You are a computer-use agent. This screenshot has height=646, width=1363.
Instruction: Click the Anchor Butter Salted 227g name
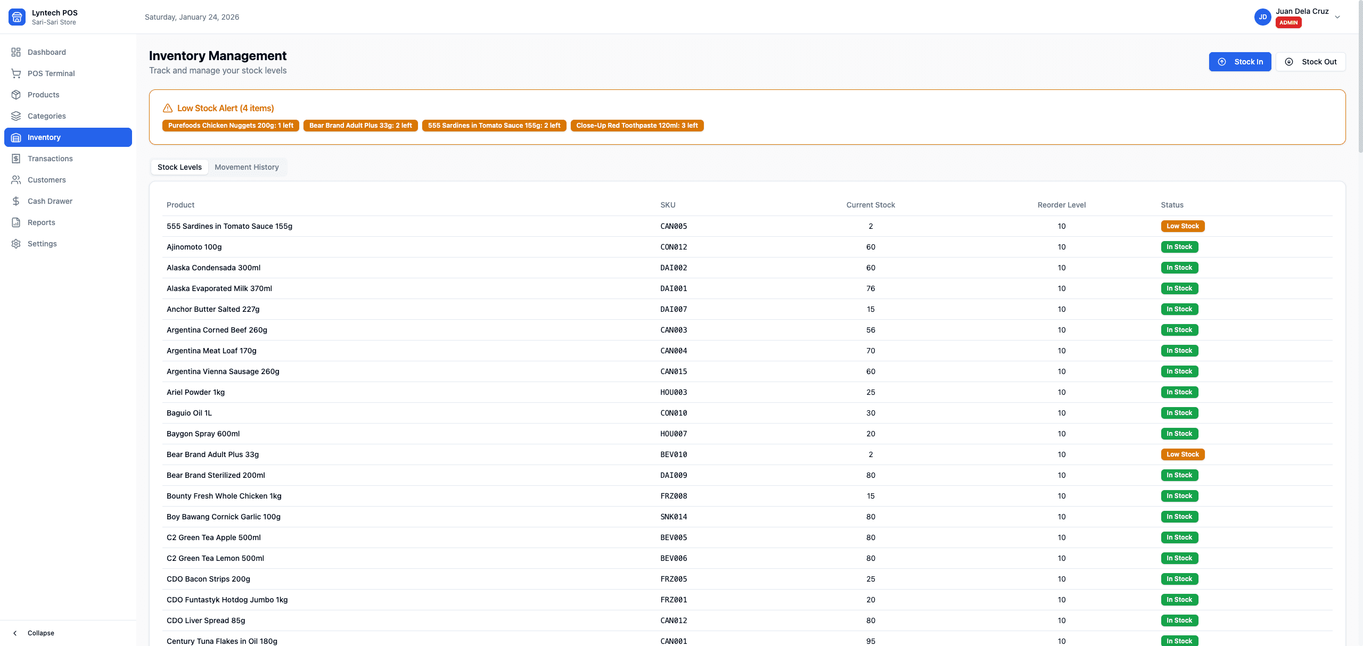213,309
